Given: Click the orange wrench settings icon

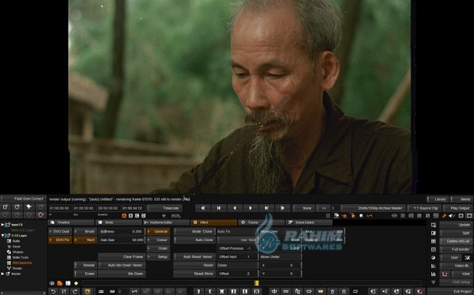Looking at the screenshot, I should (444, 216).
